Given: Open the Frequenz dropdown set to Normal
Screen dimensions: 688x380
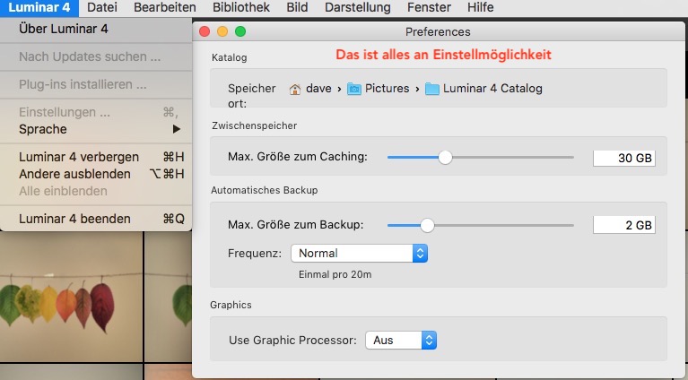Looking at the screenshot, I should pos(359,254).
